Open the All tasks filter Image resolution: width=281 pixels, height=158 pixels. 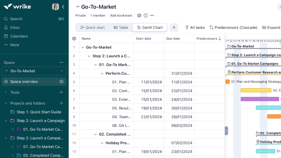tap(195, 27)
